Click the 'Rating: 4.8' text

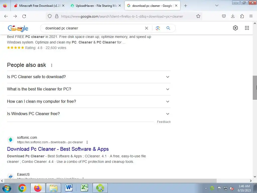click(x=34, y=48)
